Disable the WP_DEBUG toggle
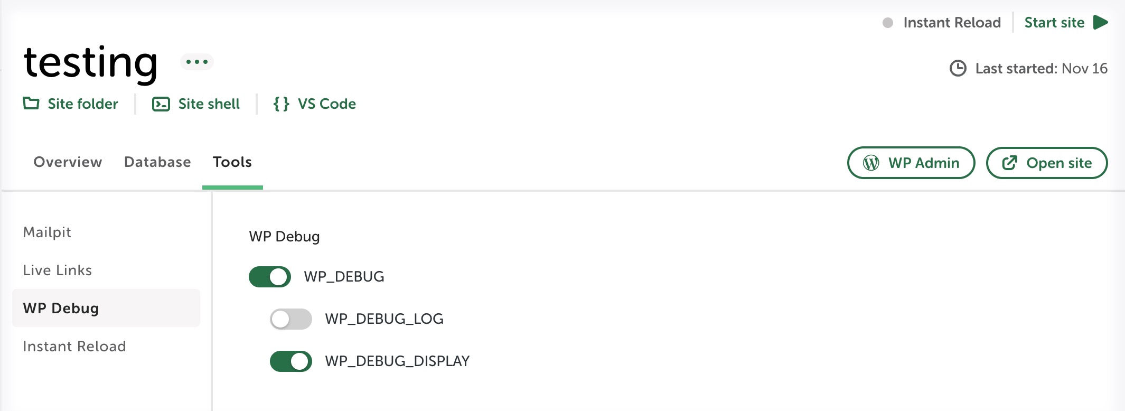The height and width of the screenshot is (411, 1125). pyautogui.click(x=270, y=277)
